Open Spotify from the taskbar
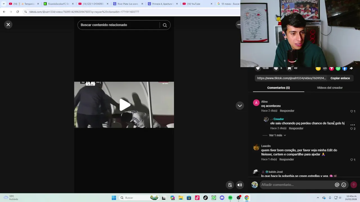Screen dimensions: 360x202 (230, 198)
